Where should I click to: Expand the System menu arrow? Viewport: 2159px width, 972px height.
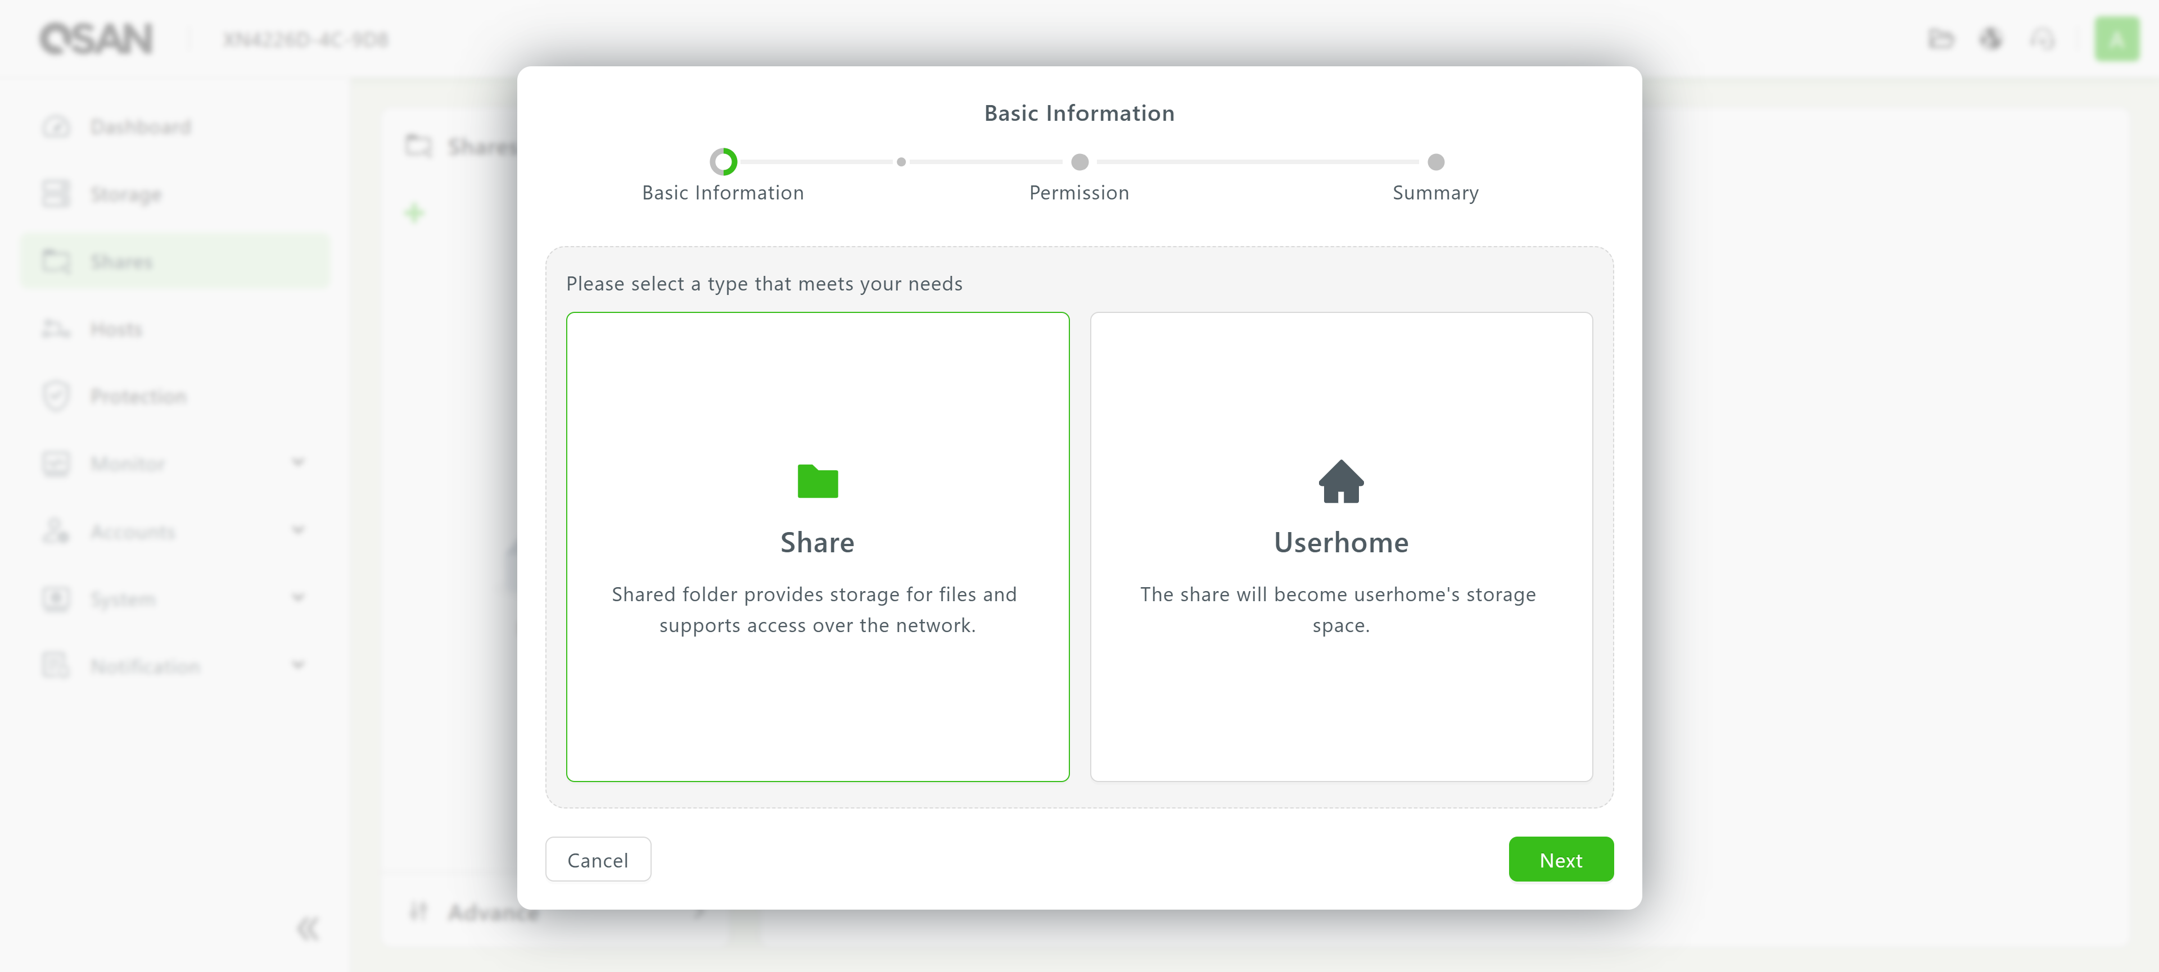299,598
